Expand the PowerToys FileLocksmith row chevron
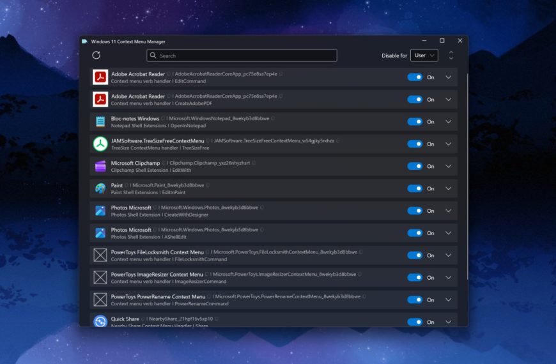Image resolution: width=556 pixels, height=364 pixels. pyautogui.click(x=448, y=255)
